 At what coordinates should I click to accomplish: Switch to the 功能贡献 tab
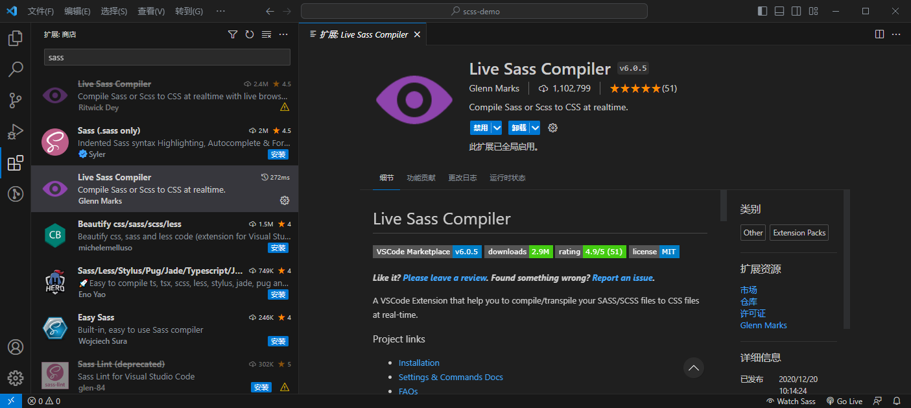[x=421, y=178]
